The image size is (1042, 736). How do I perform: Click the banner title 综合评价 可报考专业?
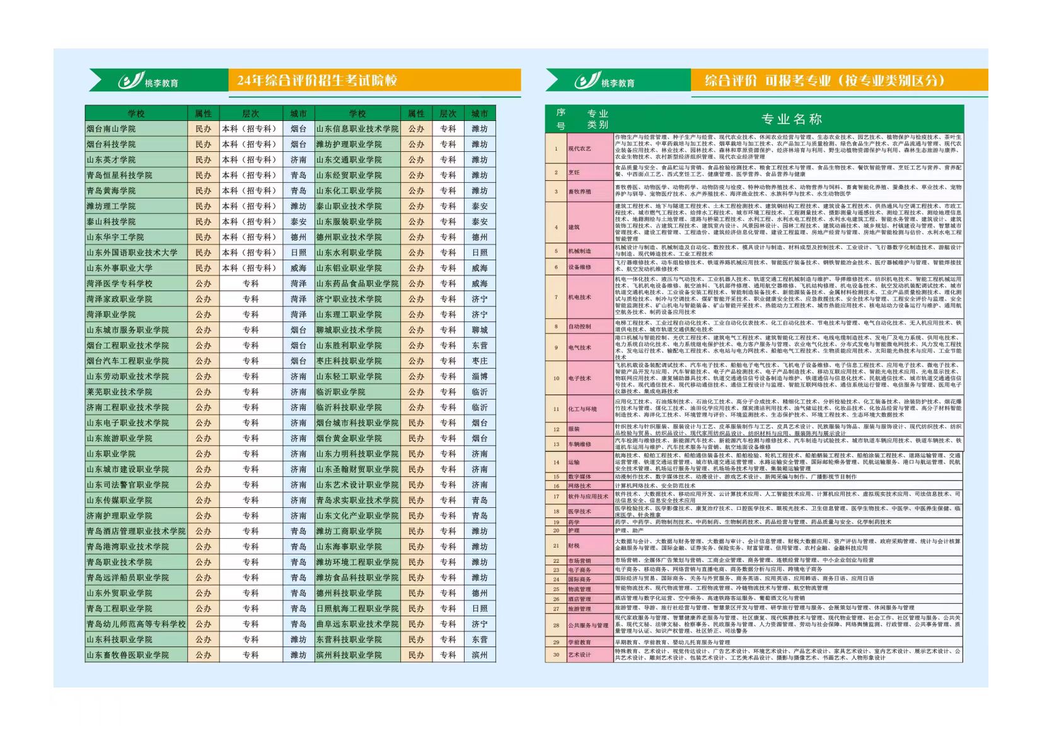coord(825,81)
